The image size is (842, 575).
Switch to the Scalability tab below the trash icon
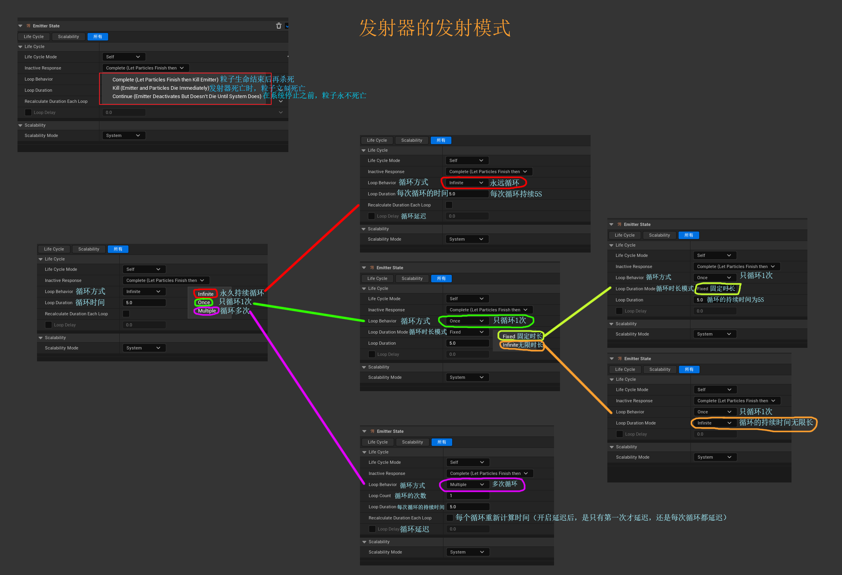pyautogui.click(x=68, y=37)
